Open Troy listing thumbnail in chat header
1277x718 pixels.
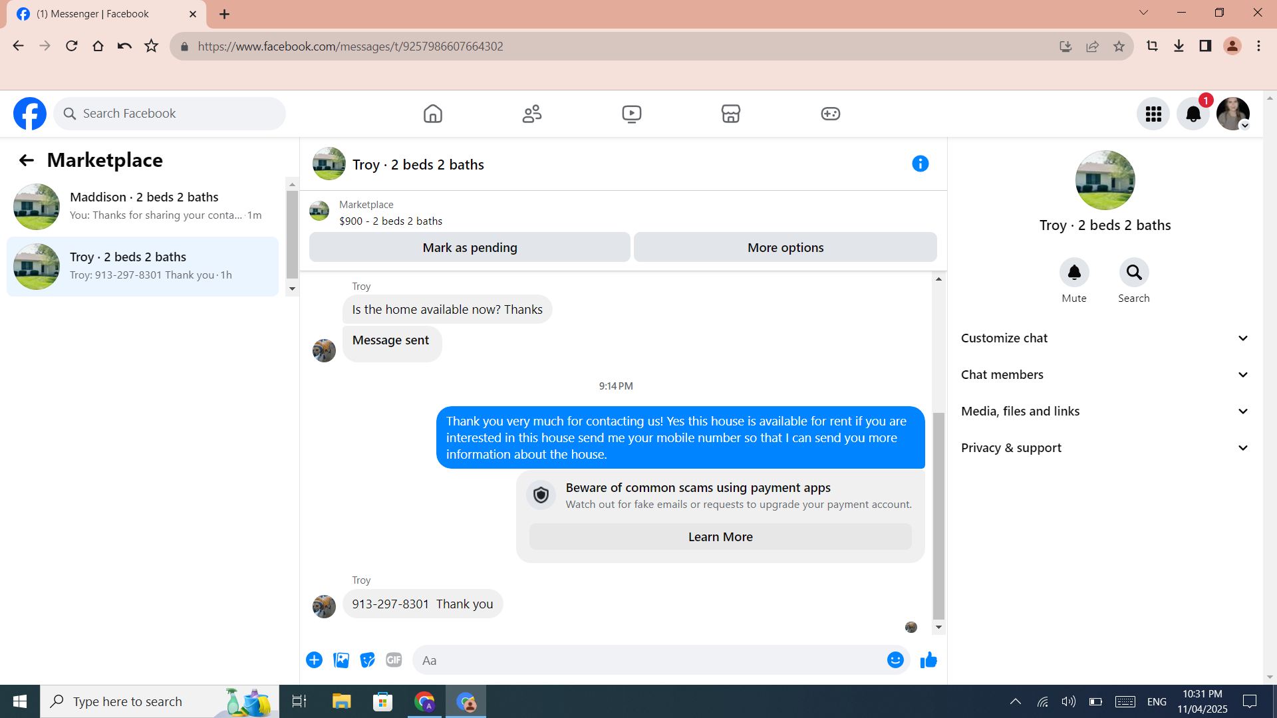click(329, 164)
